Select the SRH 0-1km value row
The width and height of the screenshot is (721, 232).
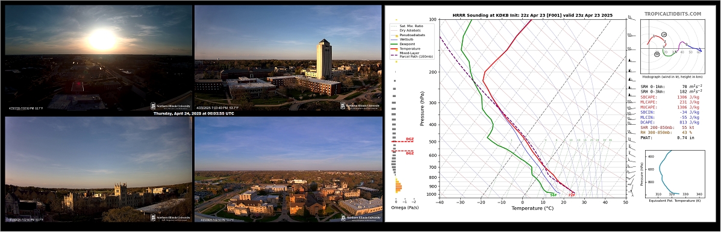pyautogui.click(x=671, y=86)
